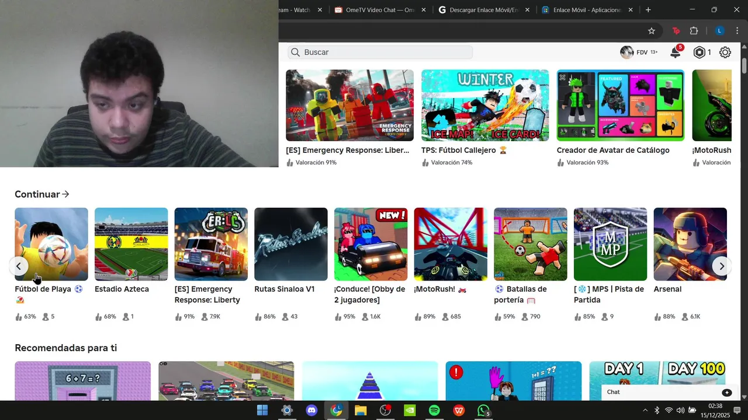
Task: Open the Wi-Fi network tray icon
Action: pos(669,411)
